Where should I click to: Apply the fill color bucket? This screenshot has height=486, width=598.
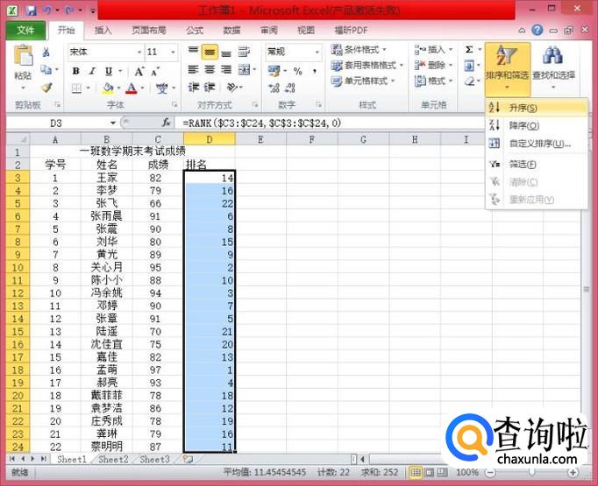[108, 88]
